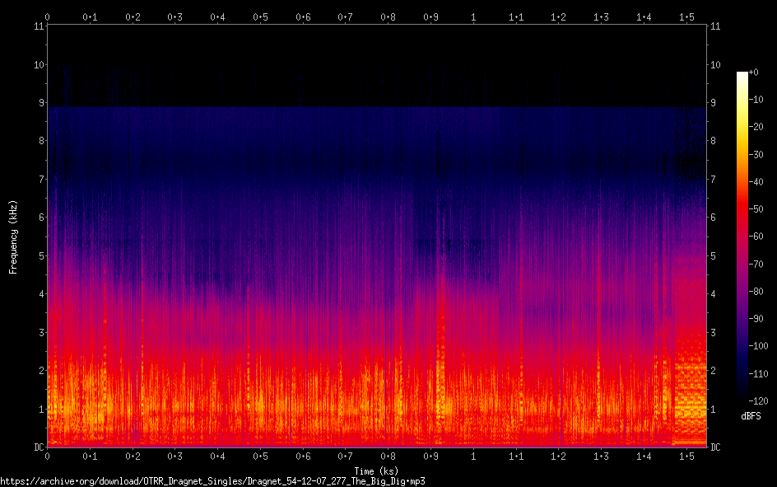Click the 0.5 tick on the bottom time axis

pos(260,456)
